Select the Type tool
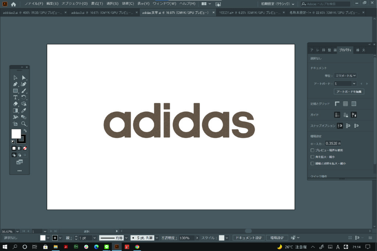Screen dimensions: 377x251 (15, 97)
